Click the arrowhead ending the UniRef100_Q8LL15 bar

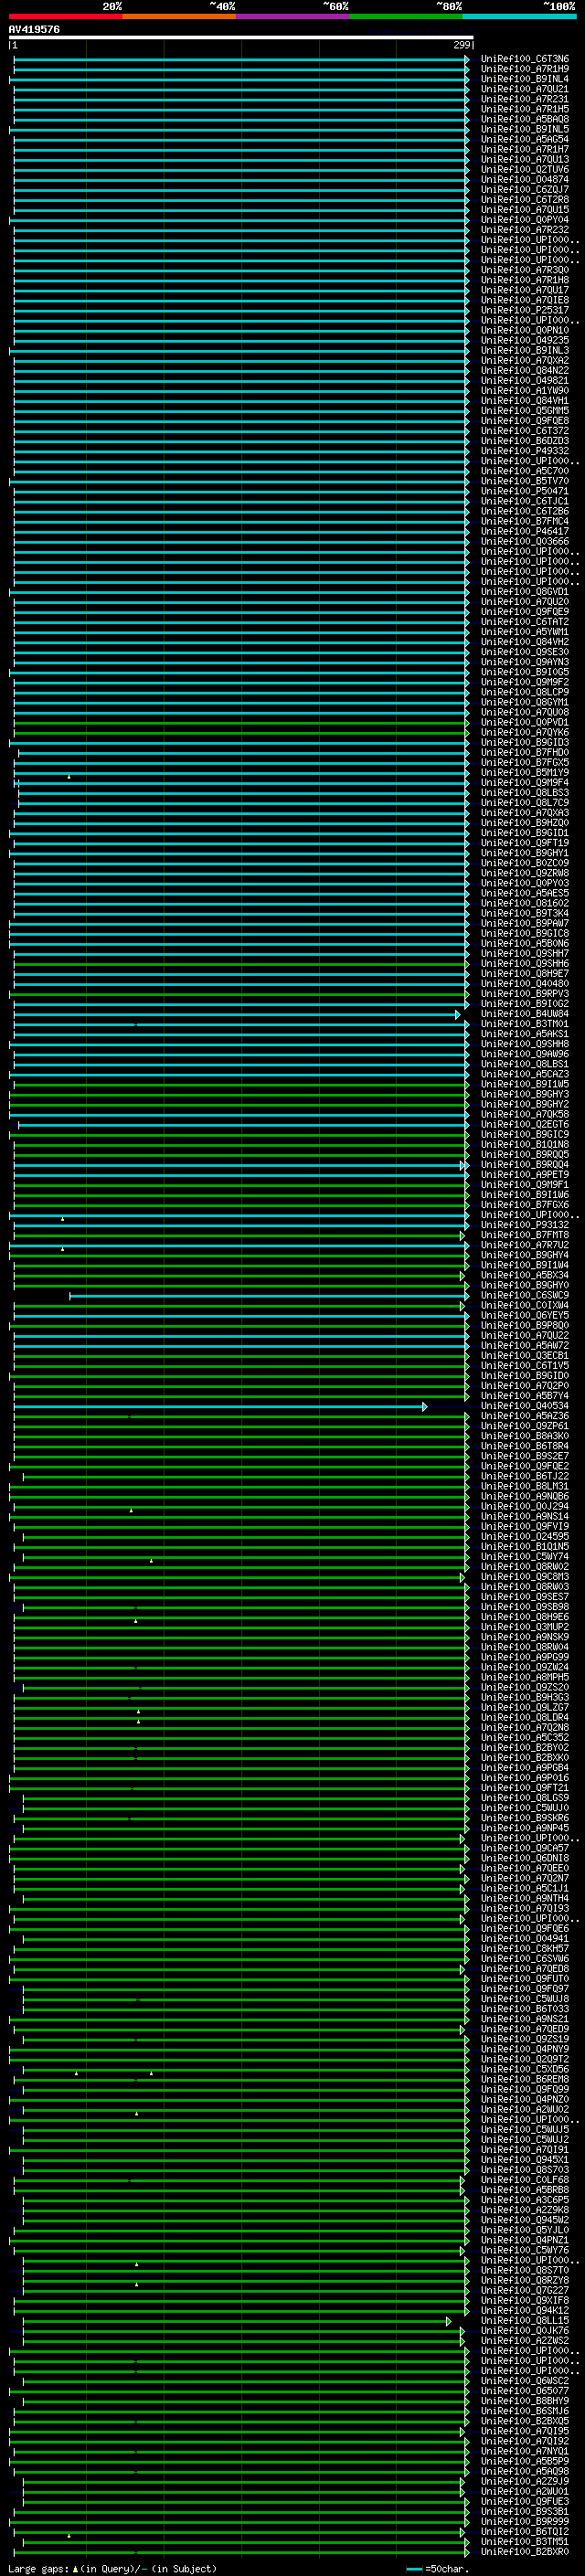point(448,2321)
